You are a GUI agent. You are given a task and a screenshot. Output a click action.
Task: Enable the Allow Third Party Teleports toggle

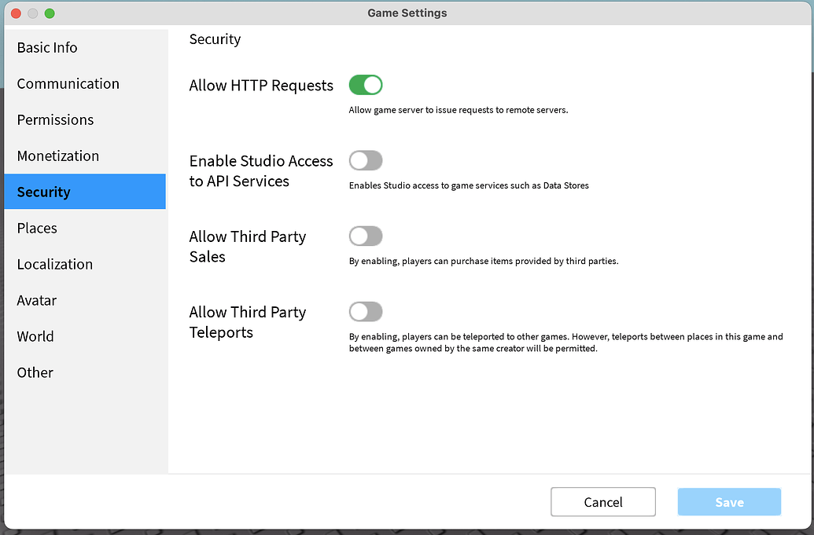(x=366, y=312)
